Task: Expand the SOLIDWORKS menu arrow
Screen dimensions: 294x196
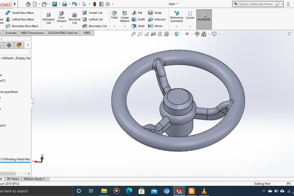Action: coord(15,4)
